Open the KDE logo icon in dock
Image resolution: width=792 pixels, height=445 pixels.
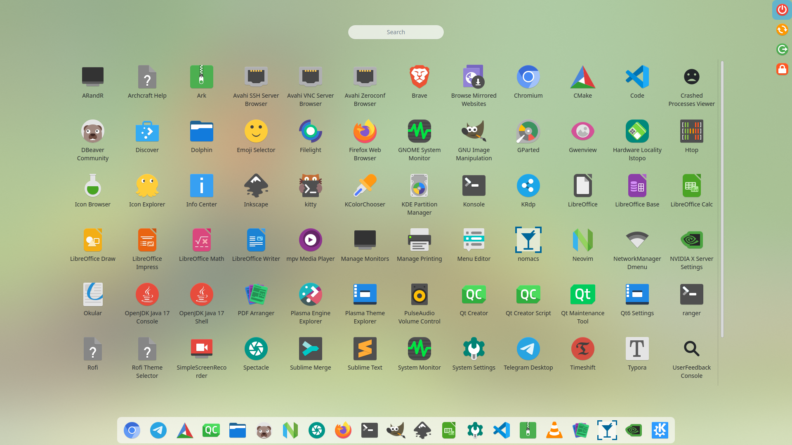tap(660, 430)
